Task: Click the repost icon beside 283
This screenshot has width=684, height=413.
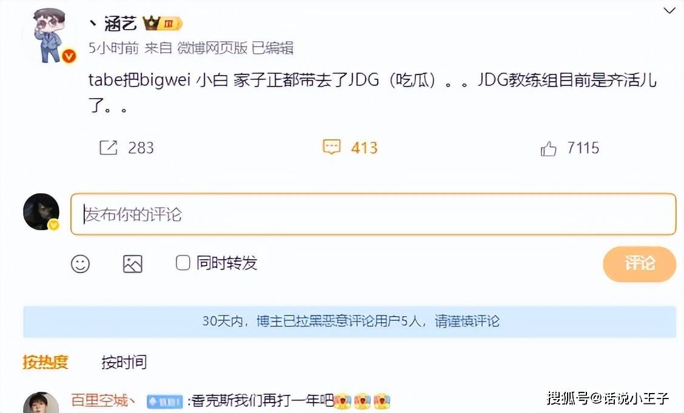Action: coord(108,148)
